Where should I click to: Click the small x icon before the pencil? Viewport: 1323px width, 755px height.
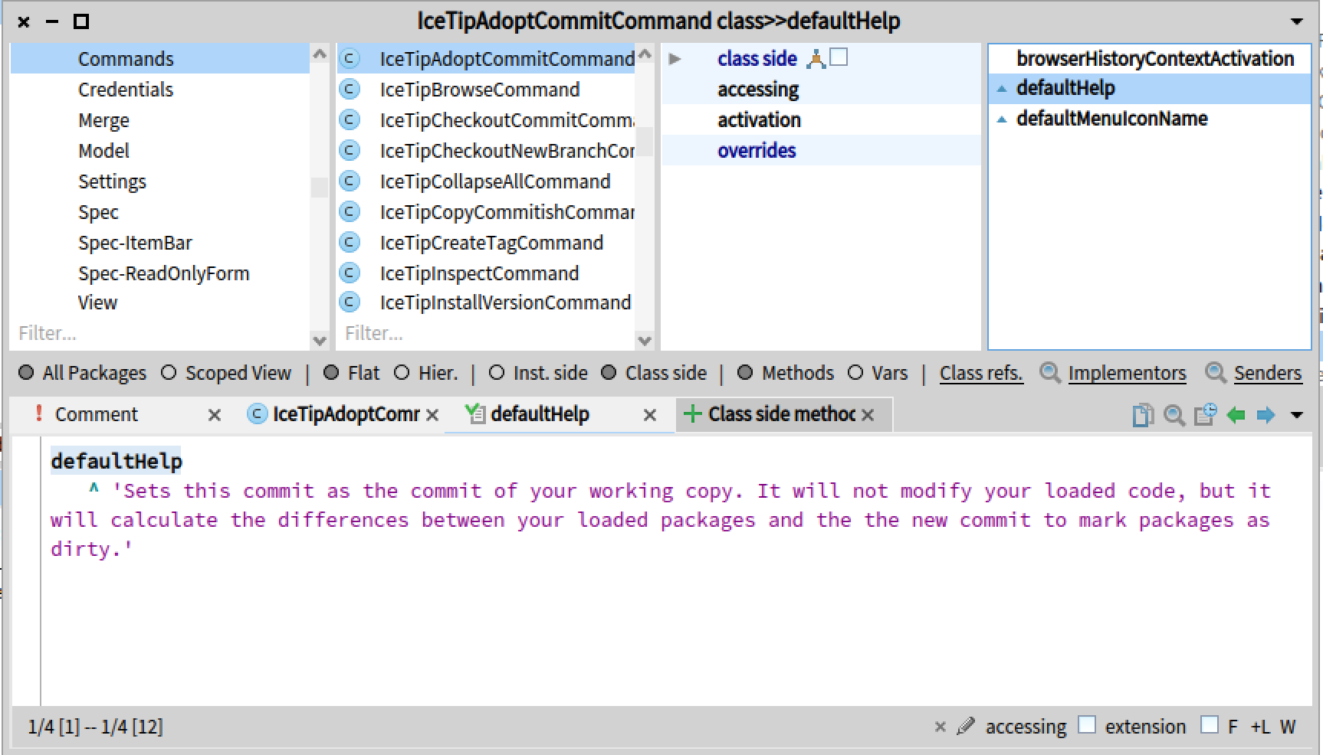coord(941,727)
